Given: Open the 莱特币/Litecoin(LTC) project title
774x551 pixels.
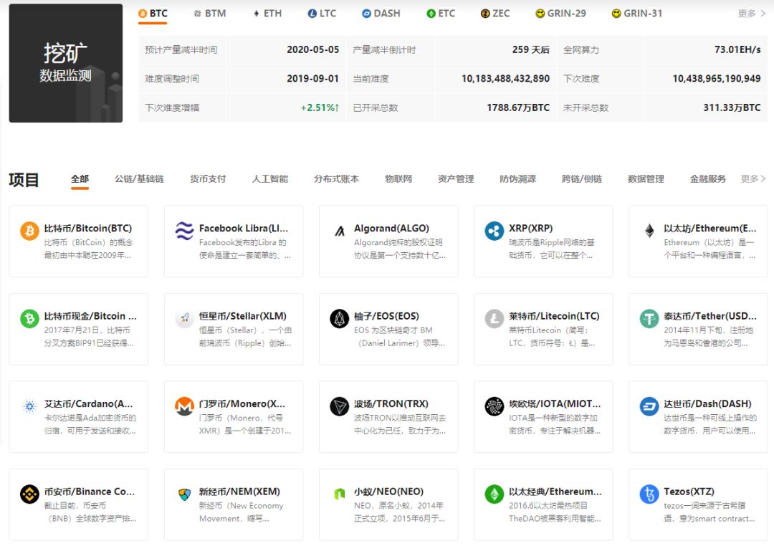Looking at the screenshot, I should (x=554, y=316).
